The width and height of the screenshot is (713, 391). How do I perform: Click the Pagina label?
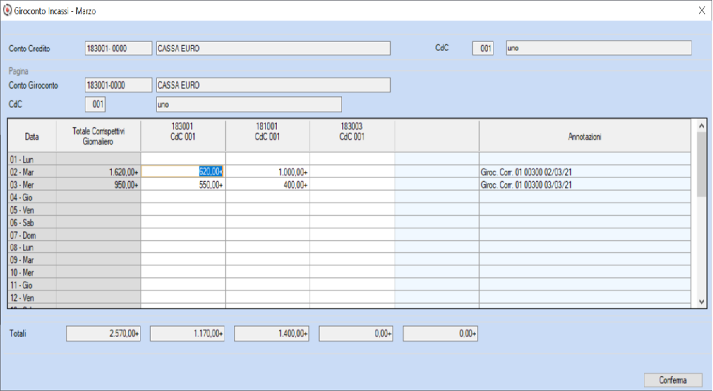(x=19, y=71)
